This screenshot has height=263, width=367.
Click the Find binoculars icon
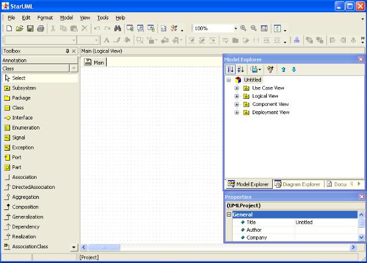coord(117,28)
